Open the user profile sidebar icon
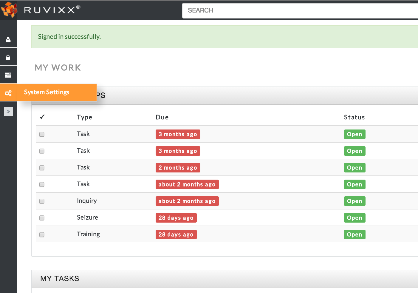418x293 pixels. point(8,39)
